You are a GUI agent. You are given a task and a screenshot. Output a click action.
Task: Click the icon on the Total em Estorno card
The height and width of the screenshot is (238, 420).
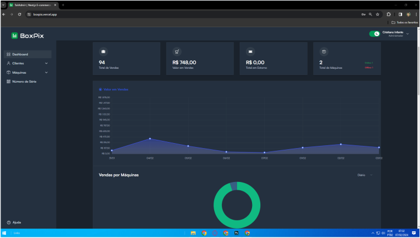[x=250, y=52]
